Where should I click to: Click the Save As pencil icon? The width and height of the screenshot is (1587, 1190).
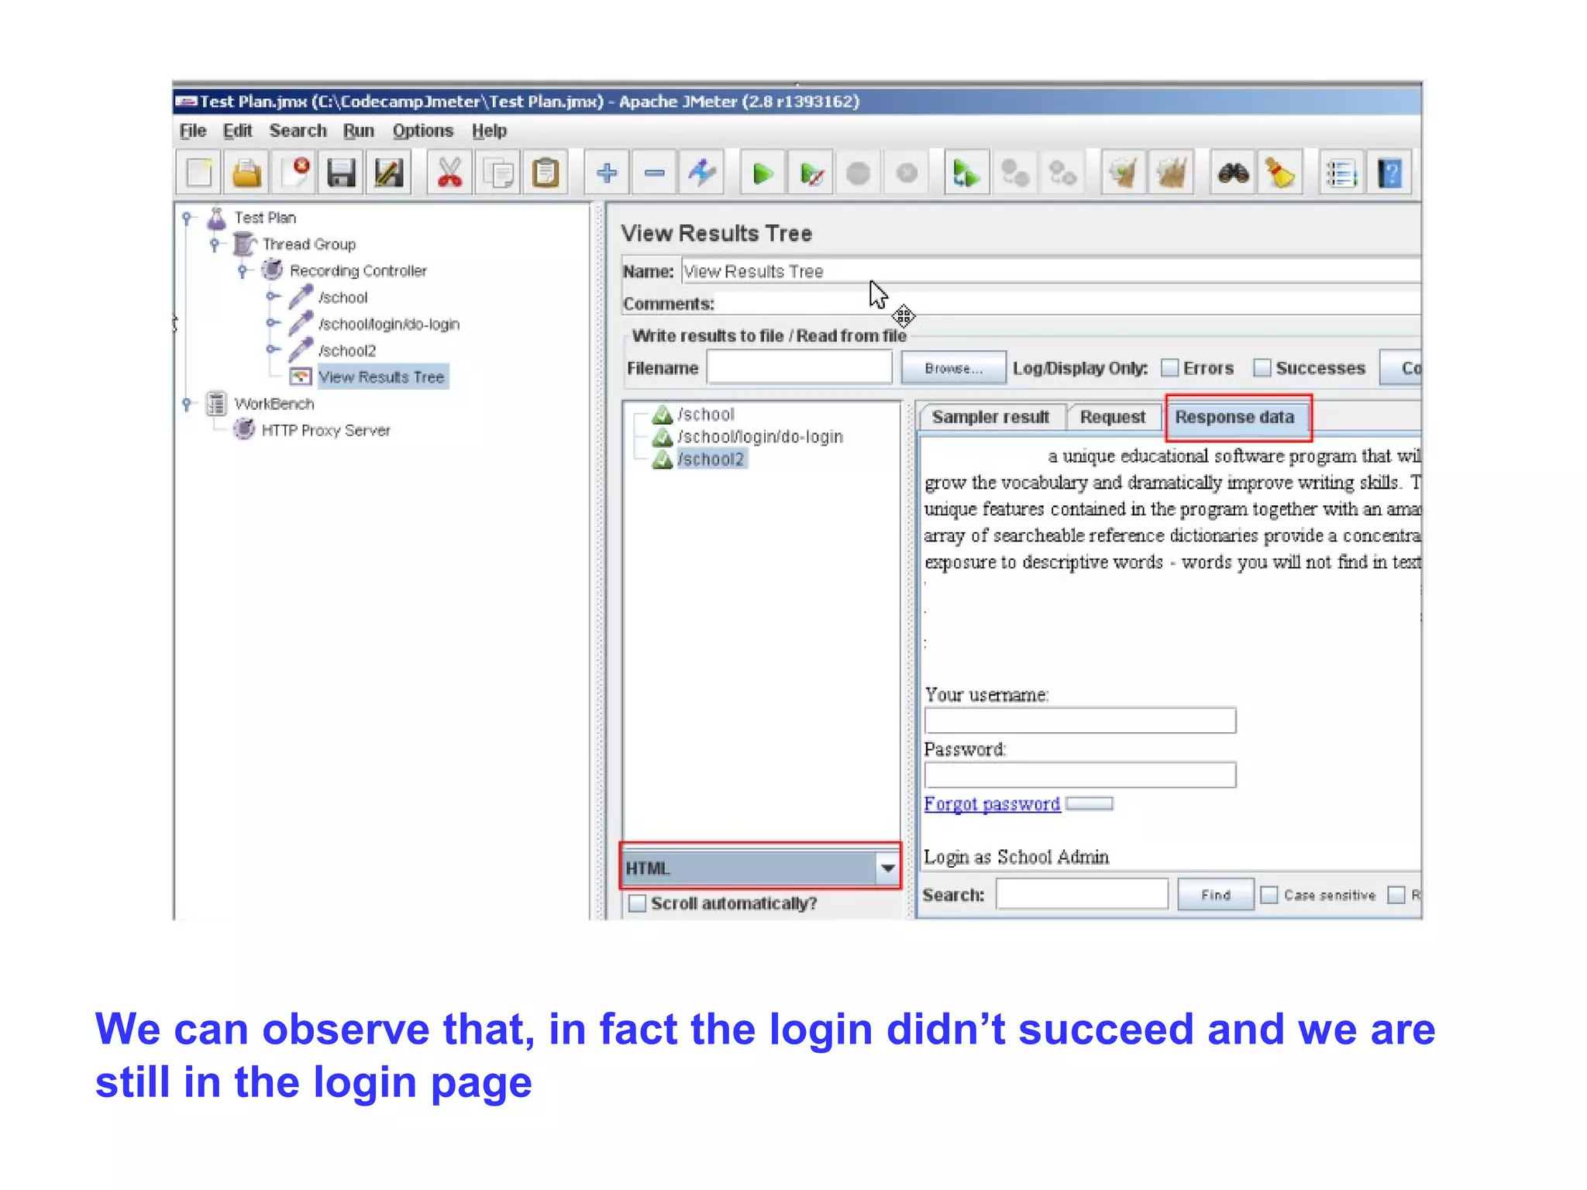pyautogui.click(x=389, y=172)
